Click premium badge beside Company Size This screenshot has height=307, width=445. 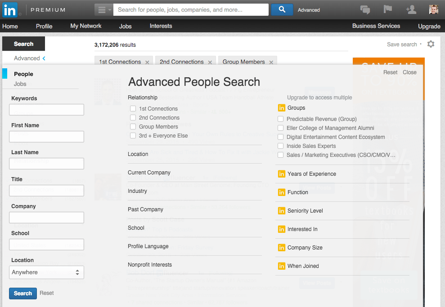click(282, 248)
